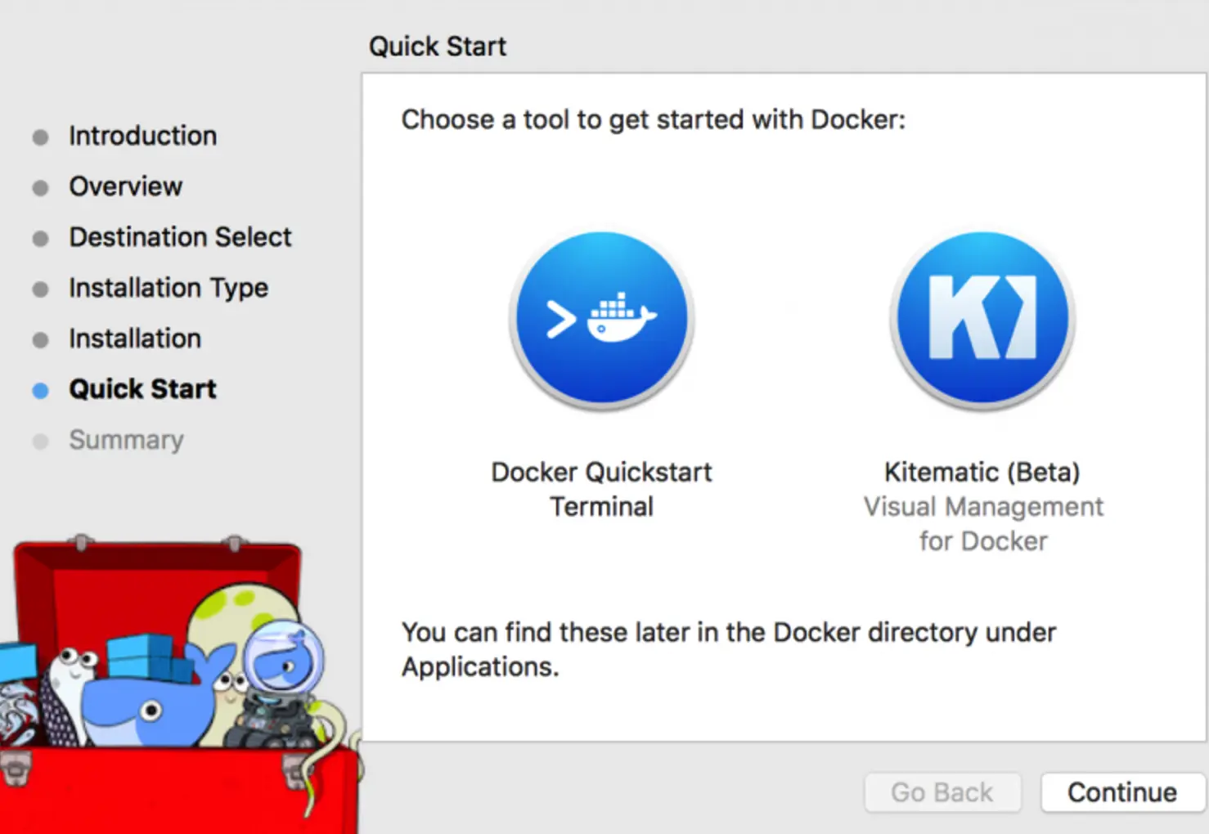Select the highlighted Quick Start step
This screenshot has width=1209, height=834.
point(142,389)
